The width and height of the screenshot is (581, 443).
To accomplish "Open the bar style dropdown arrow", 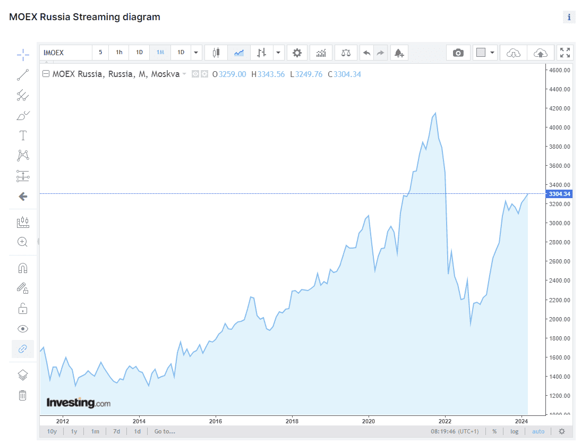I will tap(278, 53).
